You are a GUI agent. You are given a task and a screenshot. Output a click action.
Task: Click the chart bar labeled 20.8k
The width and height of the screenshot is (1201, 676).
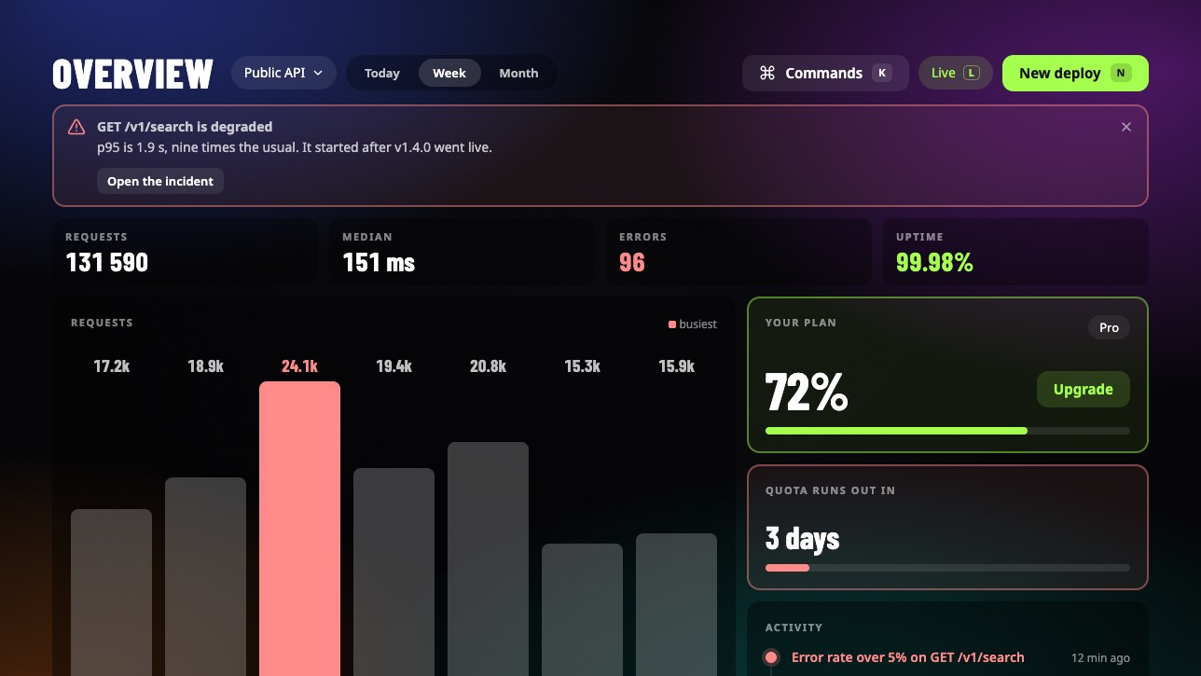[488, 559]
